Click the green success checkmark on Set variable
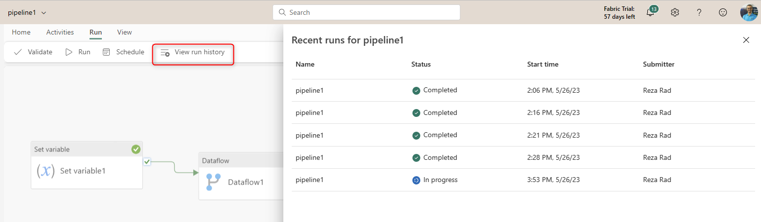Screen dimensions: 761x222 pyautogui.click(x=136, y=149)
